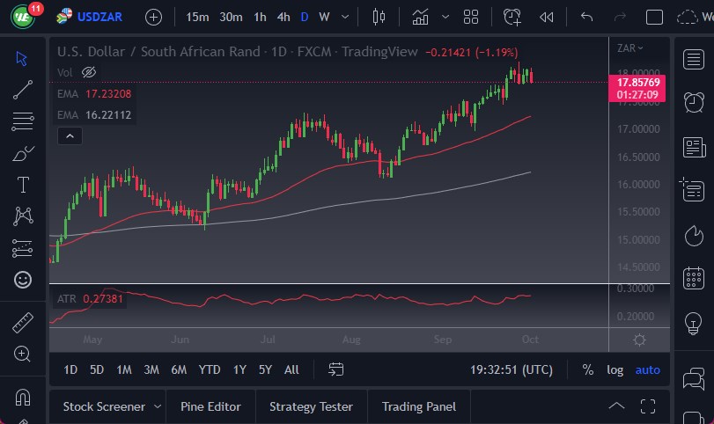Select the Text annotation tool
This screenshot has width=714, height=424.
pyautogui.click(x=23, y=185)
